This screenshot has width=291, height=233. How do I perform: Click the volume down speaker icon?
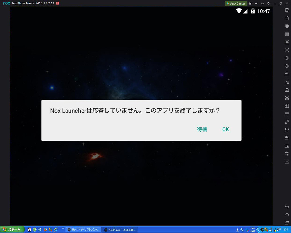tap(287, 66)
